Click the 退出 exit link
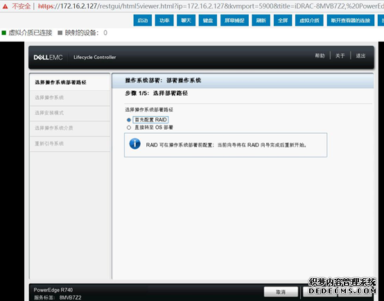This screenshot has width=384, height=301. 360,56
